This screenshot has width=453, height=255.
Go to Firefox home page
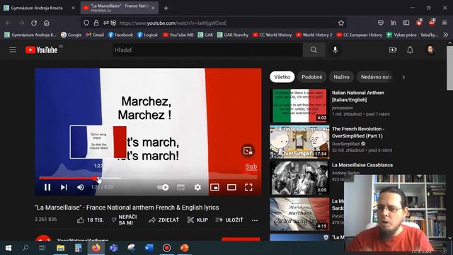pyautogui.click(x=46, y=23)
